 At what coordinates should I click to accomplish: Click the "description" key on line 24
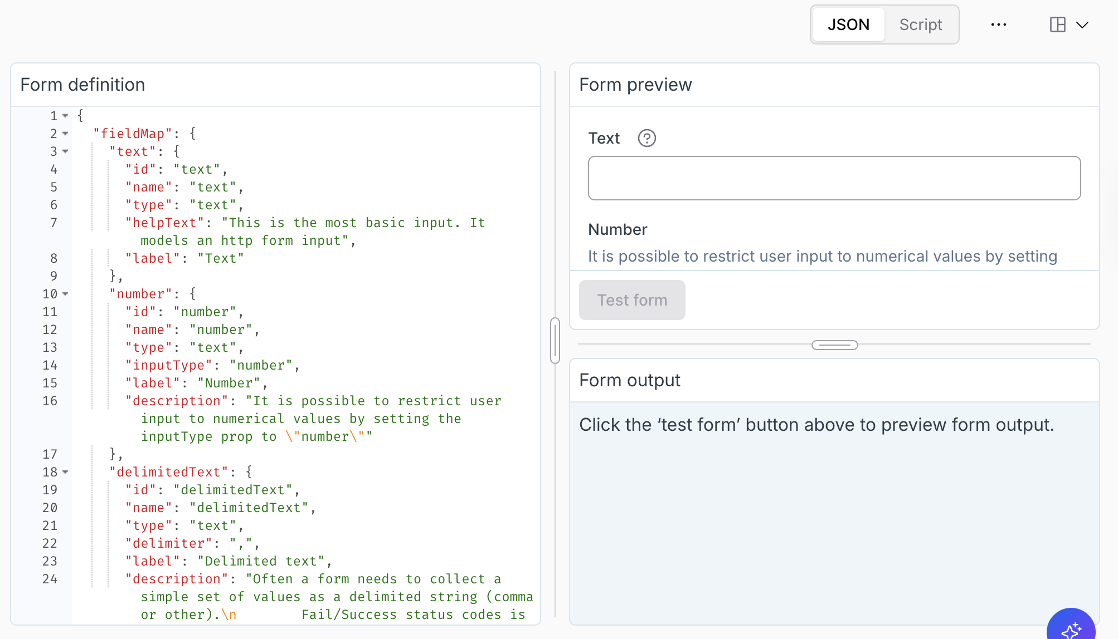click(177, 579)
